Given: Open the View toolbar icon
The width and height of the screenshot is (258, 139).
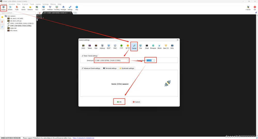Looking at the screenshot, I should tap(37, 8).
